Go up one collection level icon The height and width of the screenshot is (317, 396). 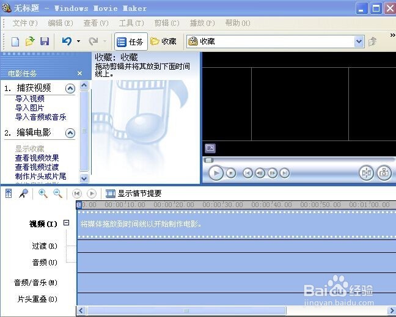coord(372,42)
